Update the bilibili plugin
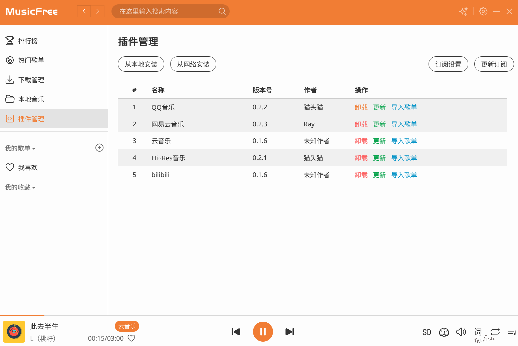 coord(379,175)
